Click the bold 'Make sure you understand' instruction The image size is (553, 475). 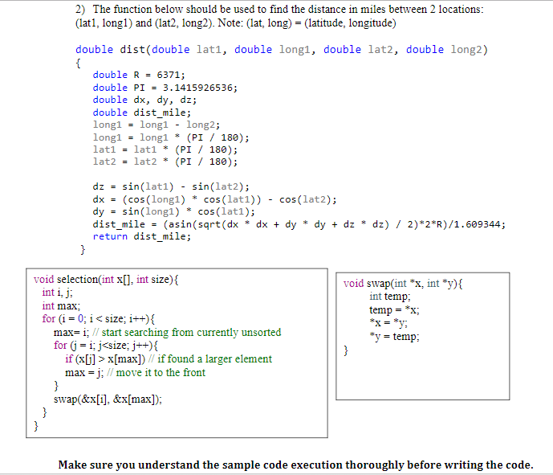tap(295, 465)
